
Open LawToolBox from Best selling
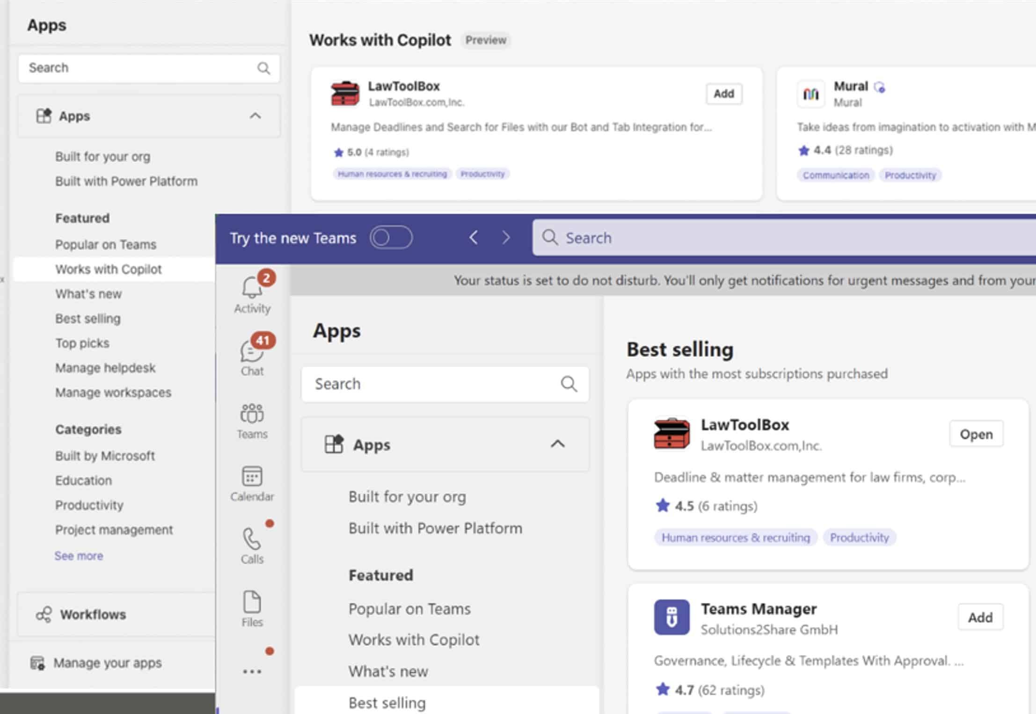tap(976, 434)
